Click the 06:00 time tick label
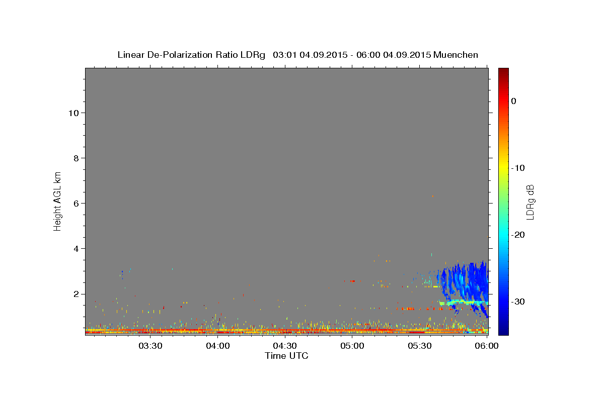The image size is (604, 402). pos(487,346)
